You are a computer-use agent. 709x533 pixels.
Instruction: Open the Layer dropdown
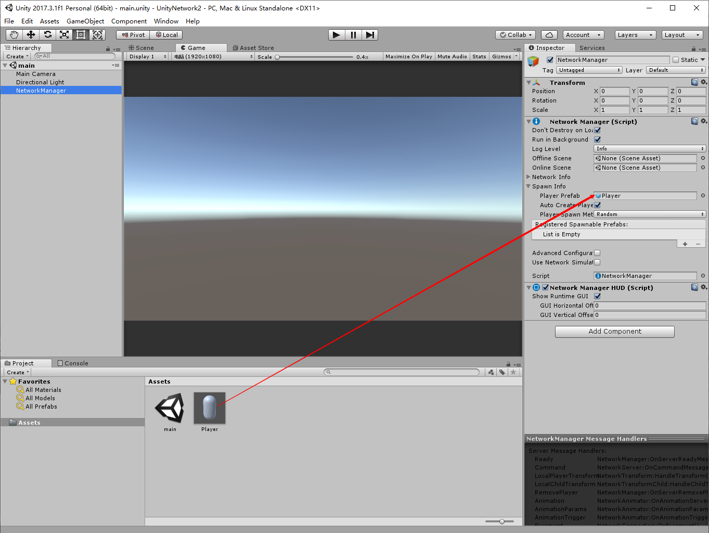pos(676,70)
